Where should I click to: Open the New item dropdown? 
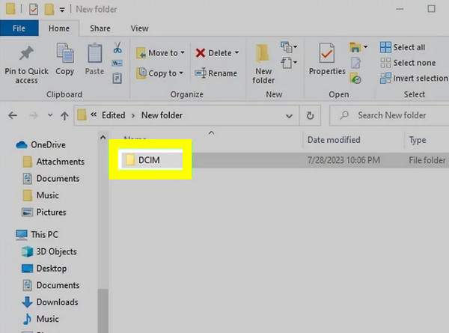pyautogui.click(x=289, y=47)
